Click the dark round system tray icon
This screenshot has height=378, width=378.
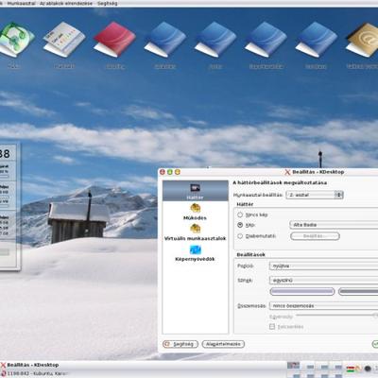coord(368,368)
